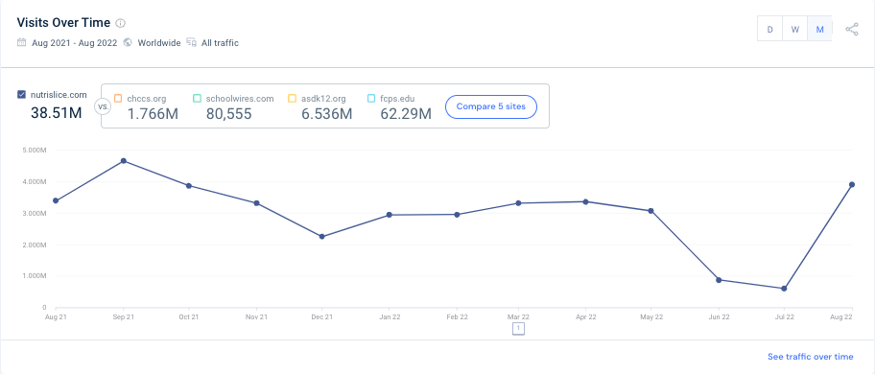Click the info icon beside Visits Over Time
875x374 pixels.
point(121,23)
